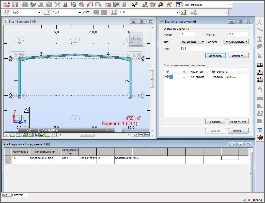Viewport: 265px width, 203px height.
Task: Toggle supports symbols display icon
Action: pyautogui.click(x=24, y=135)
